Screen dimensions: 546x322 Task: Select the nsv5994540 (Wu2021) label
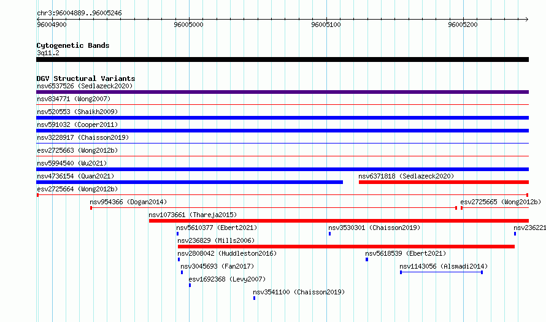click(72, 163)
